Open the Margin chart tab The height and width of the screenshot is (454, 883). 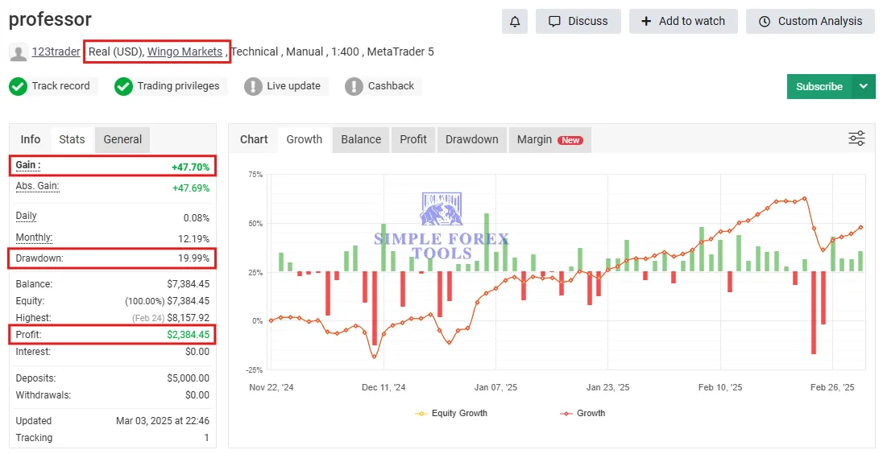point(549,139)
